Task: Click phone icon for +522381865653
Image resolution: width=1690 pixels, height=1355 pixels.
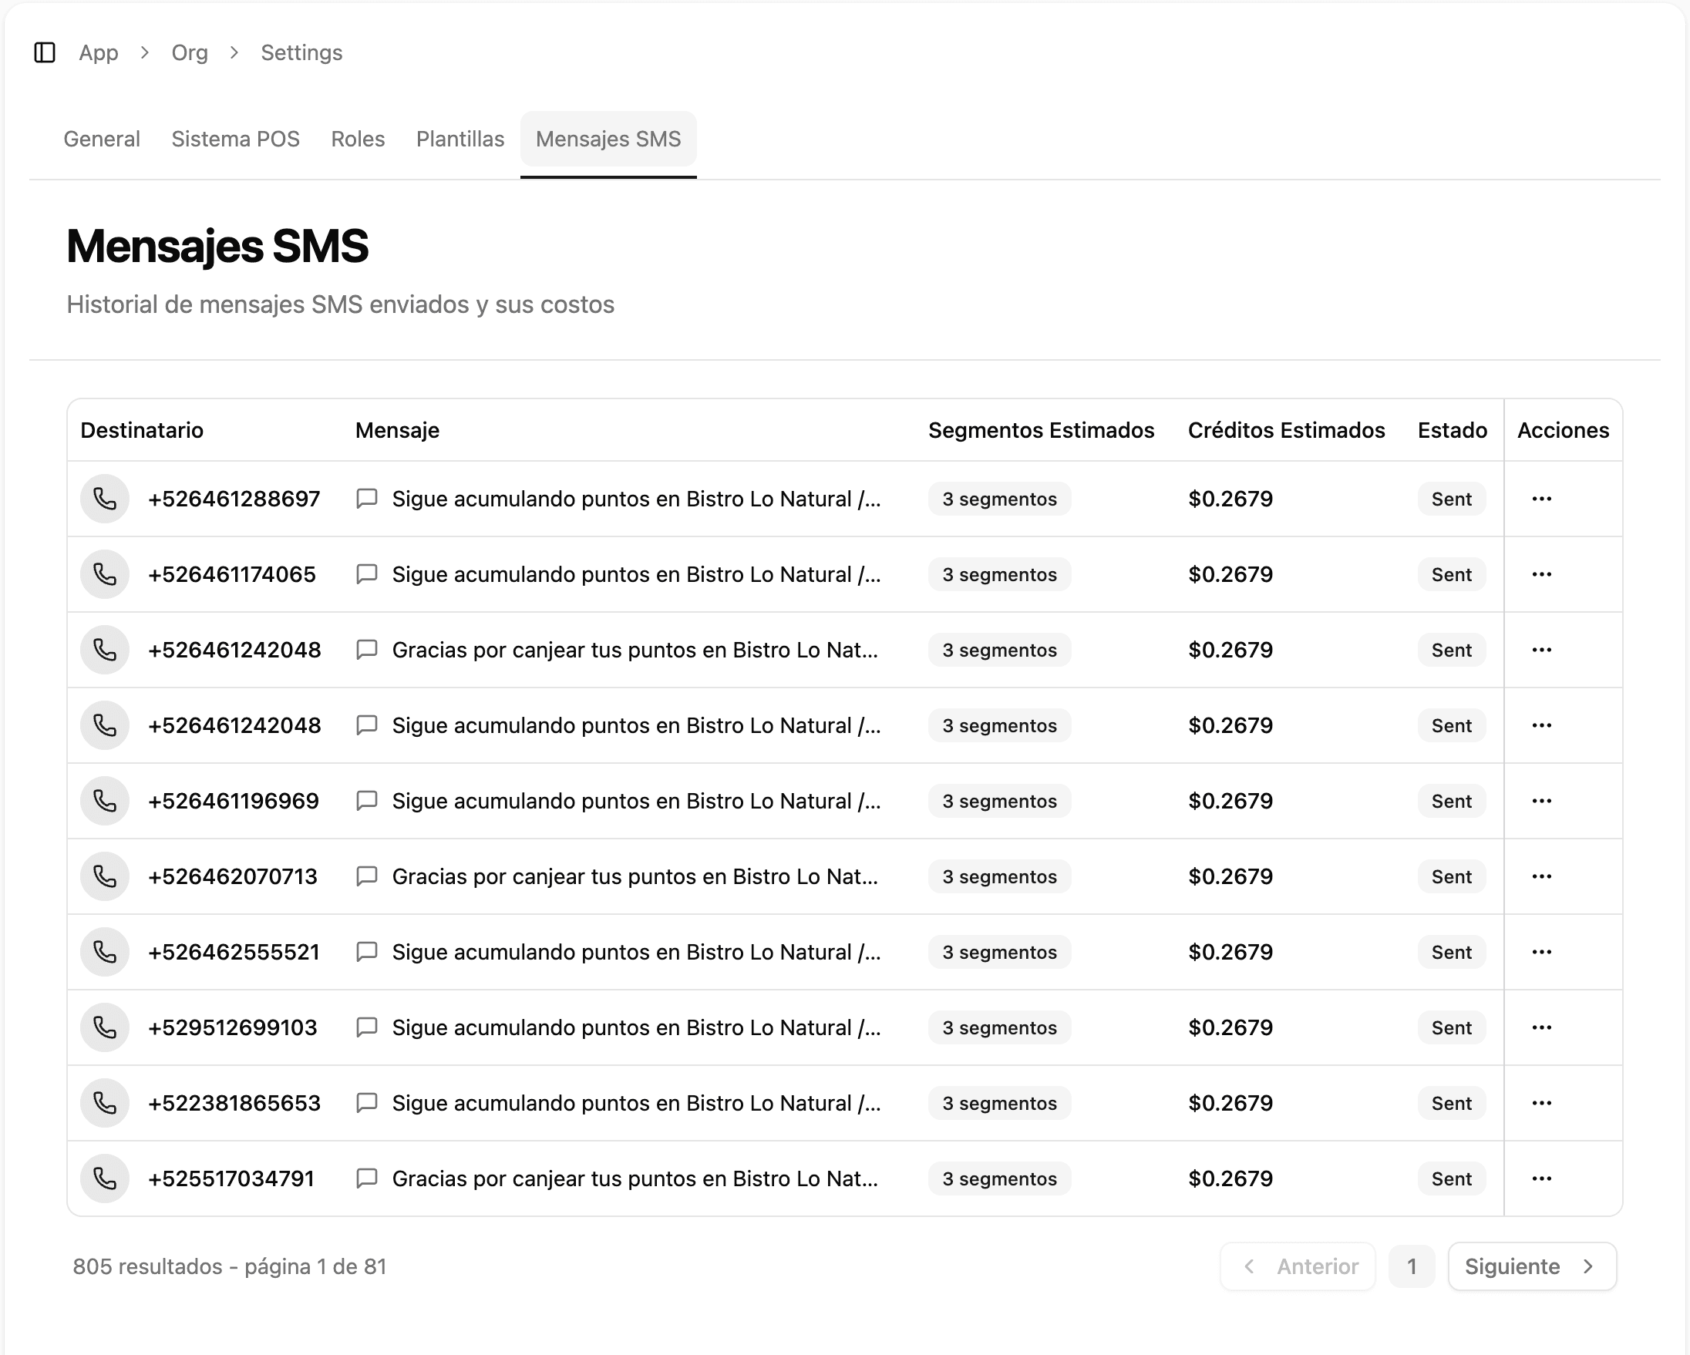Action: (104, 1103)
